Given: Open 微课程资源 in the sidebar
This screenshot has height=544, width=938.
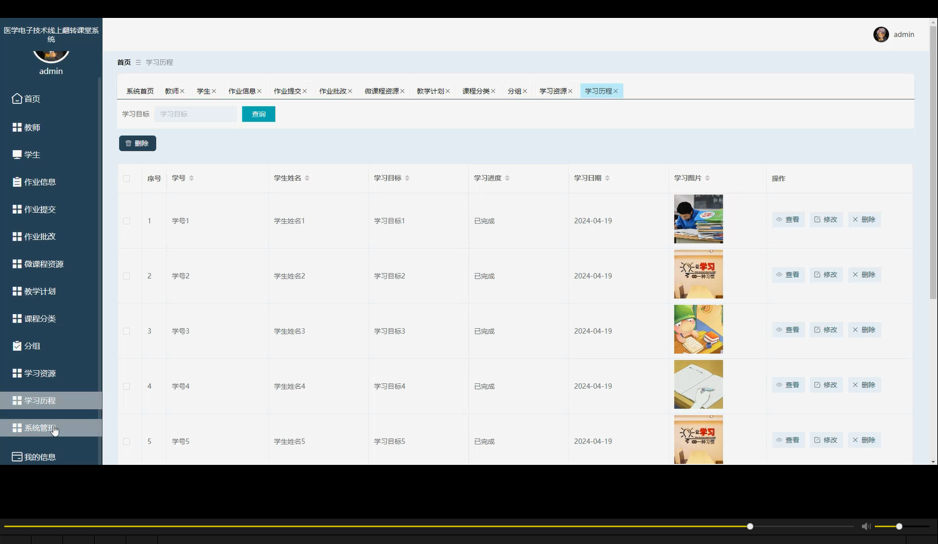Looking at the screenshot, I should coord(51,264).
